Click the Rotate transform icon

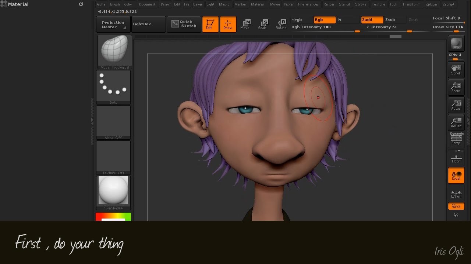(281, 24)
